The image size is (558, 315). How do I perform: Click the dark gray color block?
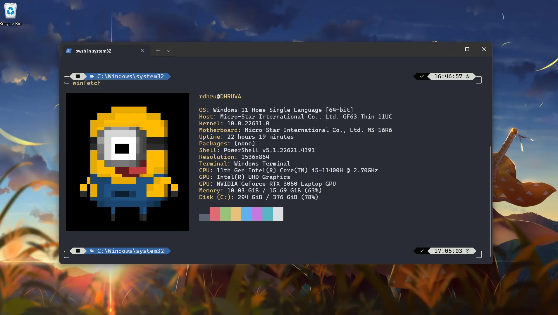[x=204, y=217]
